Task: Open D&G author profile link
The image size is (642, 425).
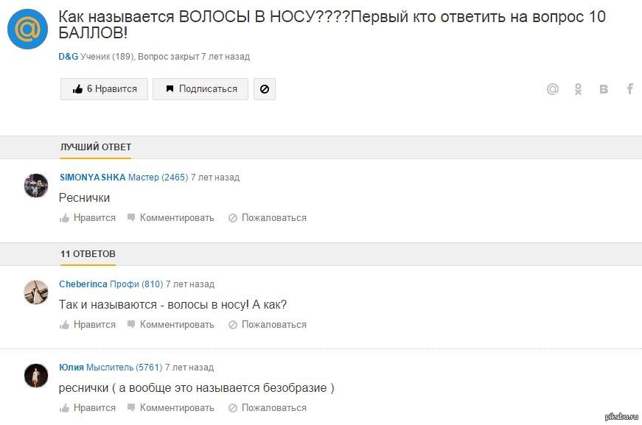Action: pyautogui.click(x=69, y=57)
